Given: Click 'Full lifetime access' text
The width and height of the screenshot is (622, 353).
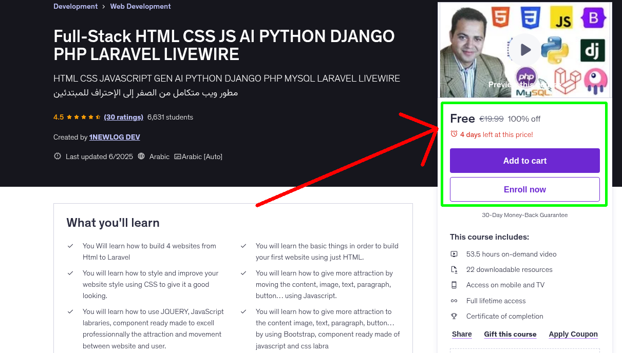Looking at the screenshot, I should point(496,301).
